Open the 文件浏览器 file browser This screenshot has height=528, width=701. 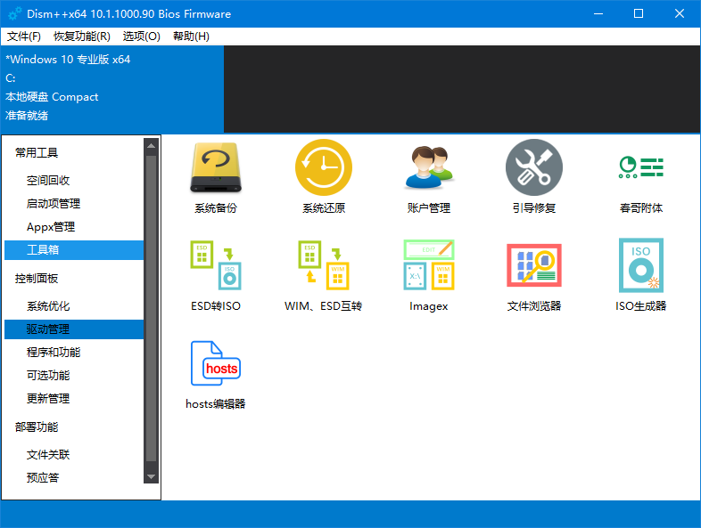coord(533,266)
